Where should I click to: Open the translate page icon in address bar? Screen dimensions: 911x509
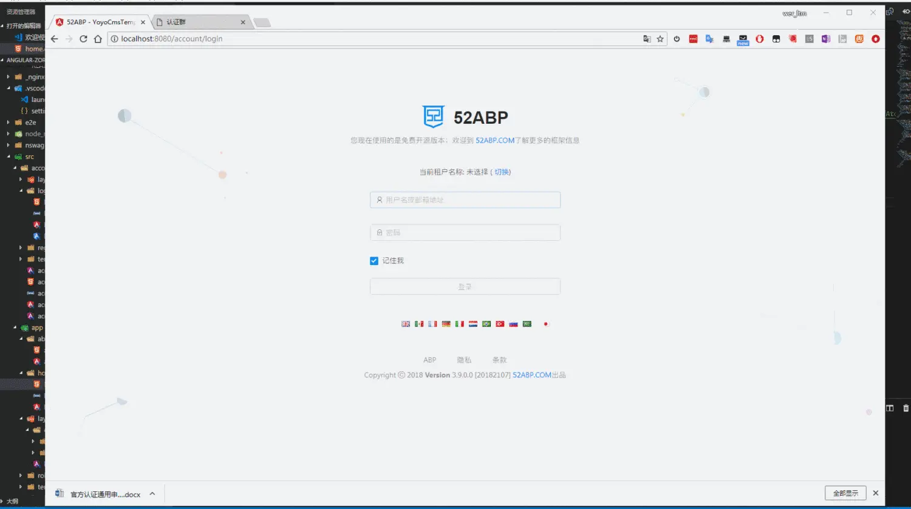(x=647, y=39)
